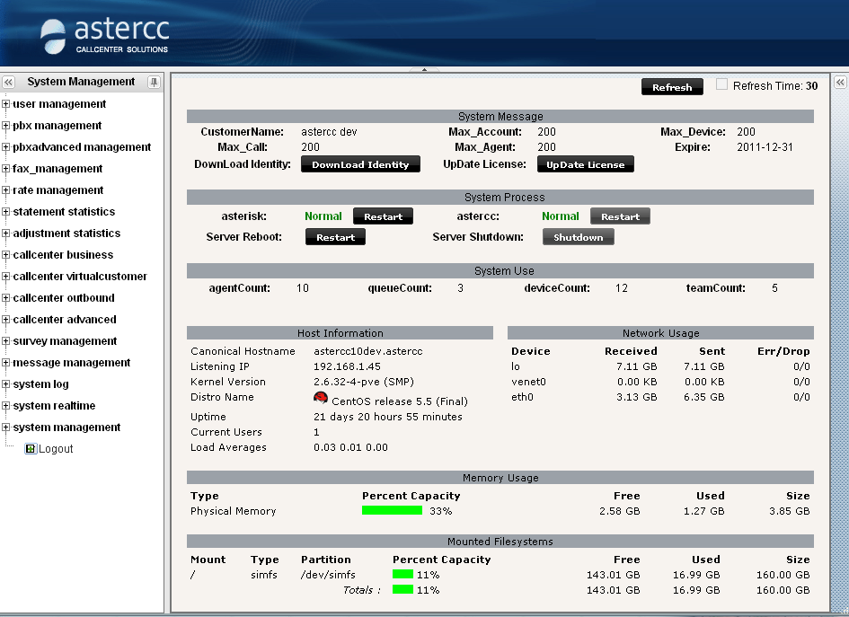Open the survey management menu item

click(x=65, y=341)
